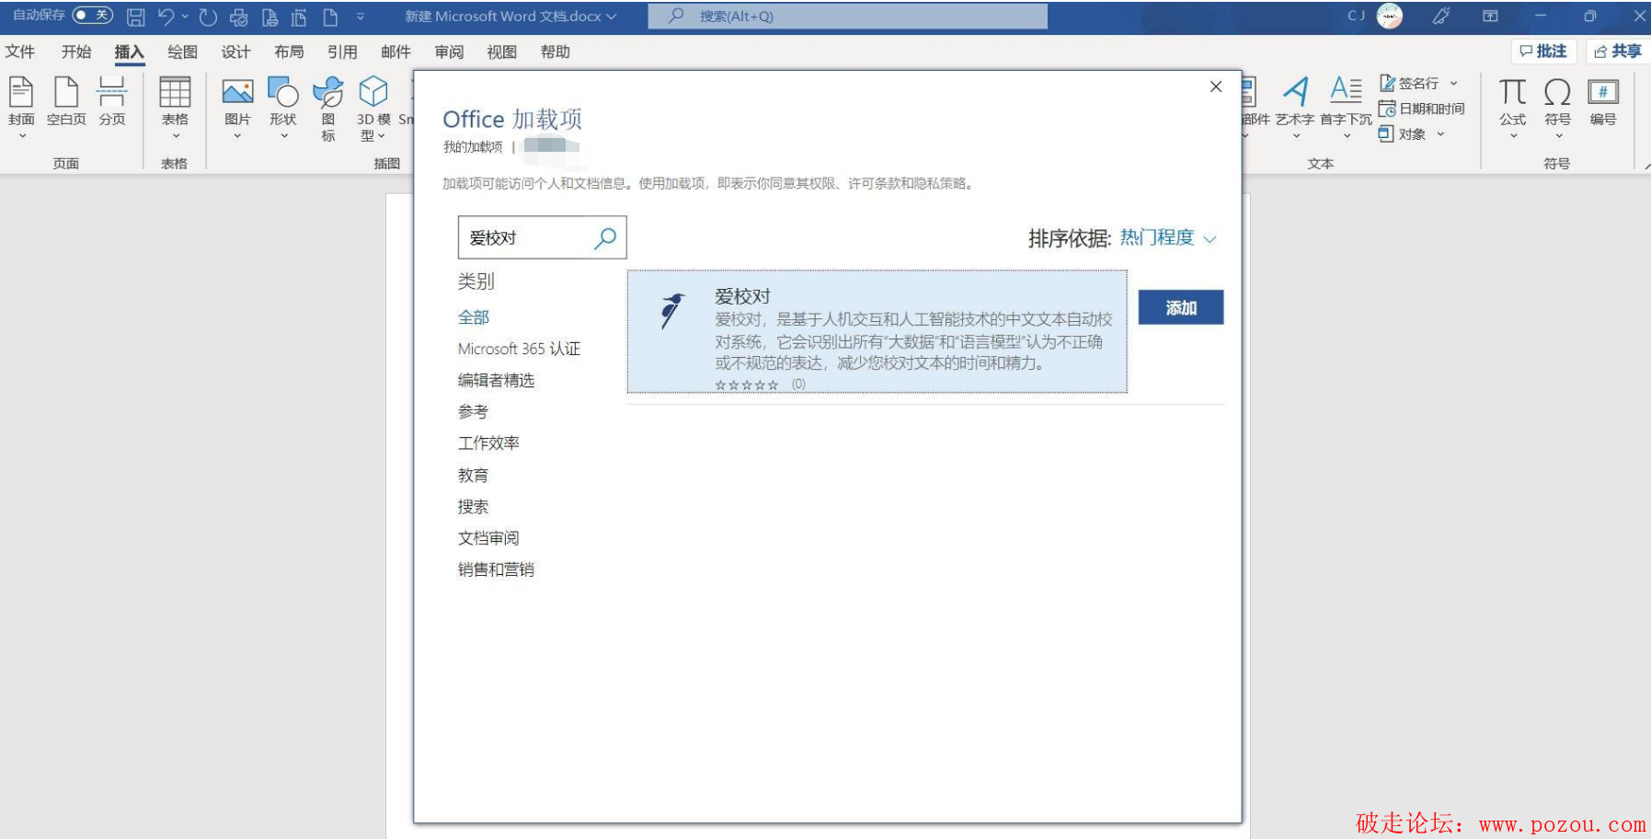Click the New blank document icon in title bar
Screen dimensions: 1651x839
[x=330, y=17]
